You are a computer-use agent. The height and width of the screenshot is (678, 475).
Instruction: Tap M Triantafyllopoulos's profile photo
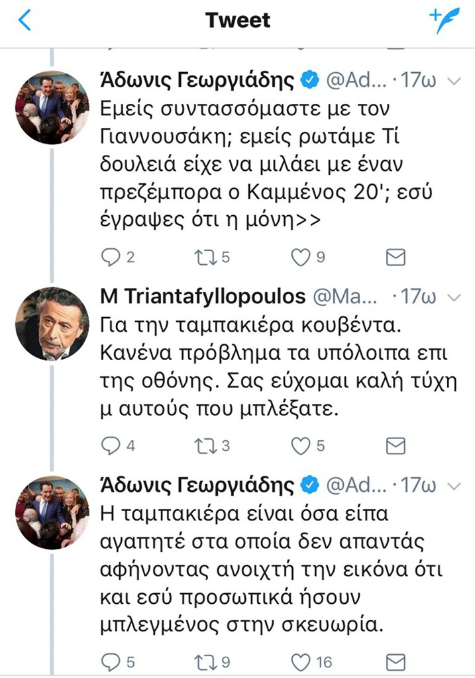(x=52, y=324)
